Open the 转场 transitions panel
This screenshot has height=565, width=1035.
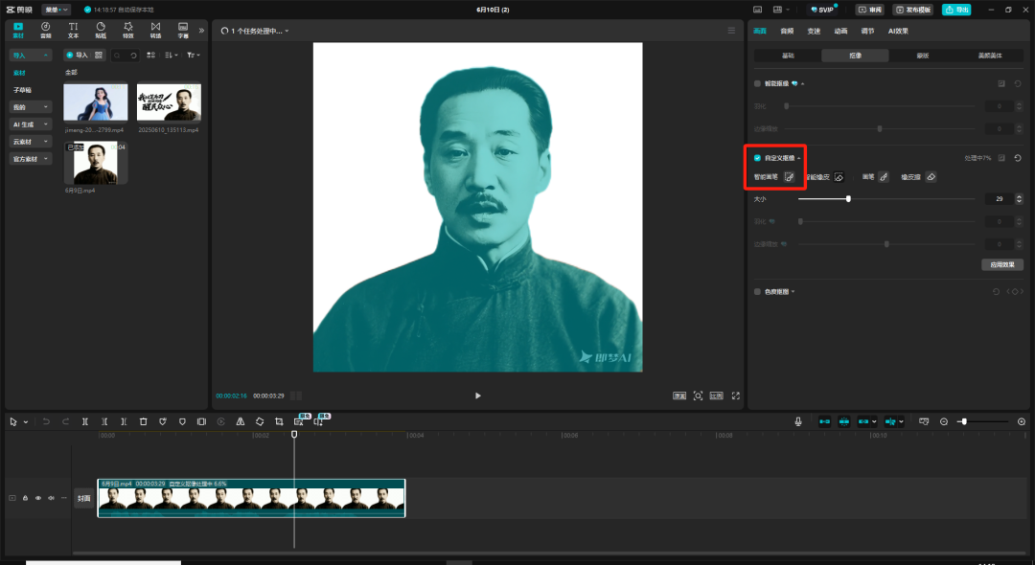coord(156,29)
